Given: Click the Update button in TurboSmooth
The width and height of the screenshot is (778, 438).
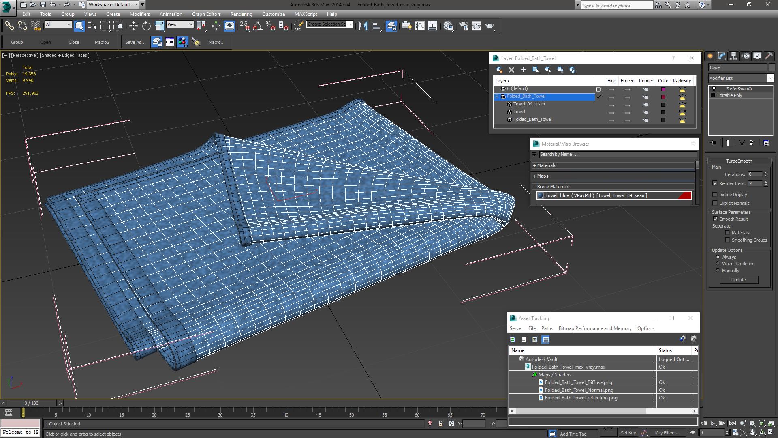Looking at the screenshot, I should [738, 280].
